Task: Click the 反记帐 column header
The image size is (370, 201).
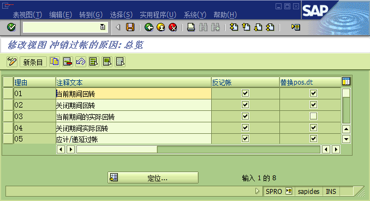Action: pos(246,82)
